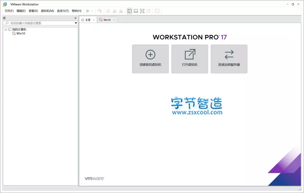The image size is (304, 193).
Task: Click the 连接远程服务器 button
Action: click(x=229, y=59)
